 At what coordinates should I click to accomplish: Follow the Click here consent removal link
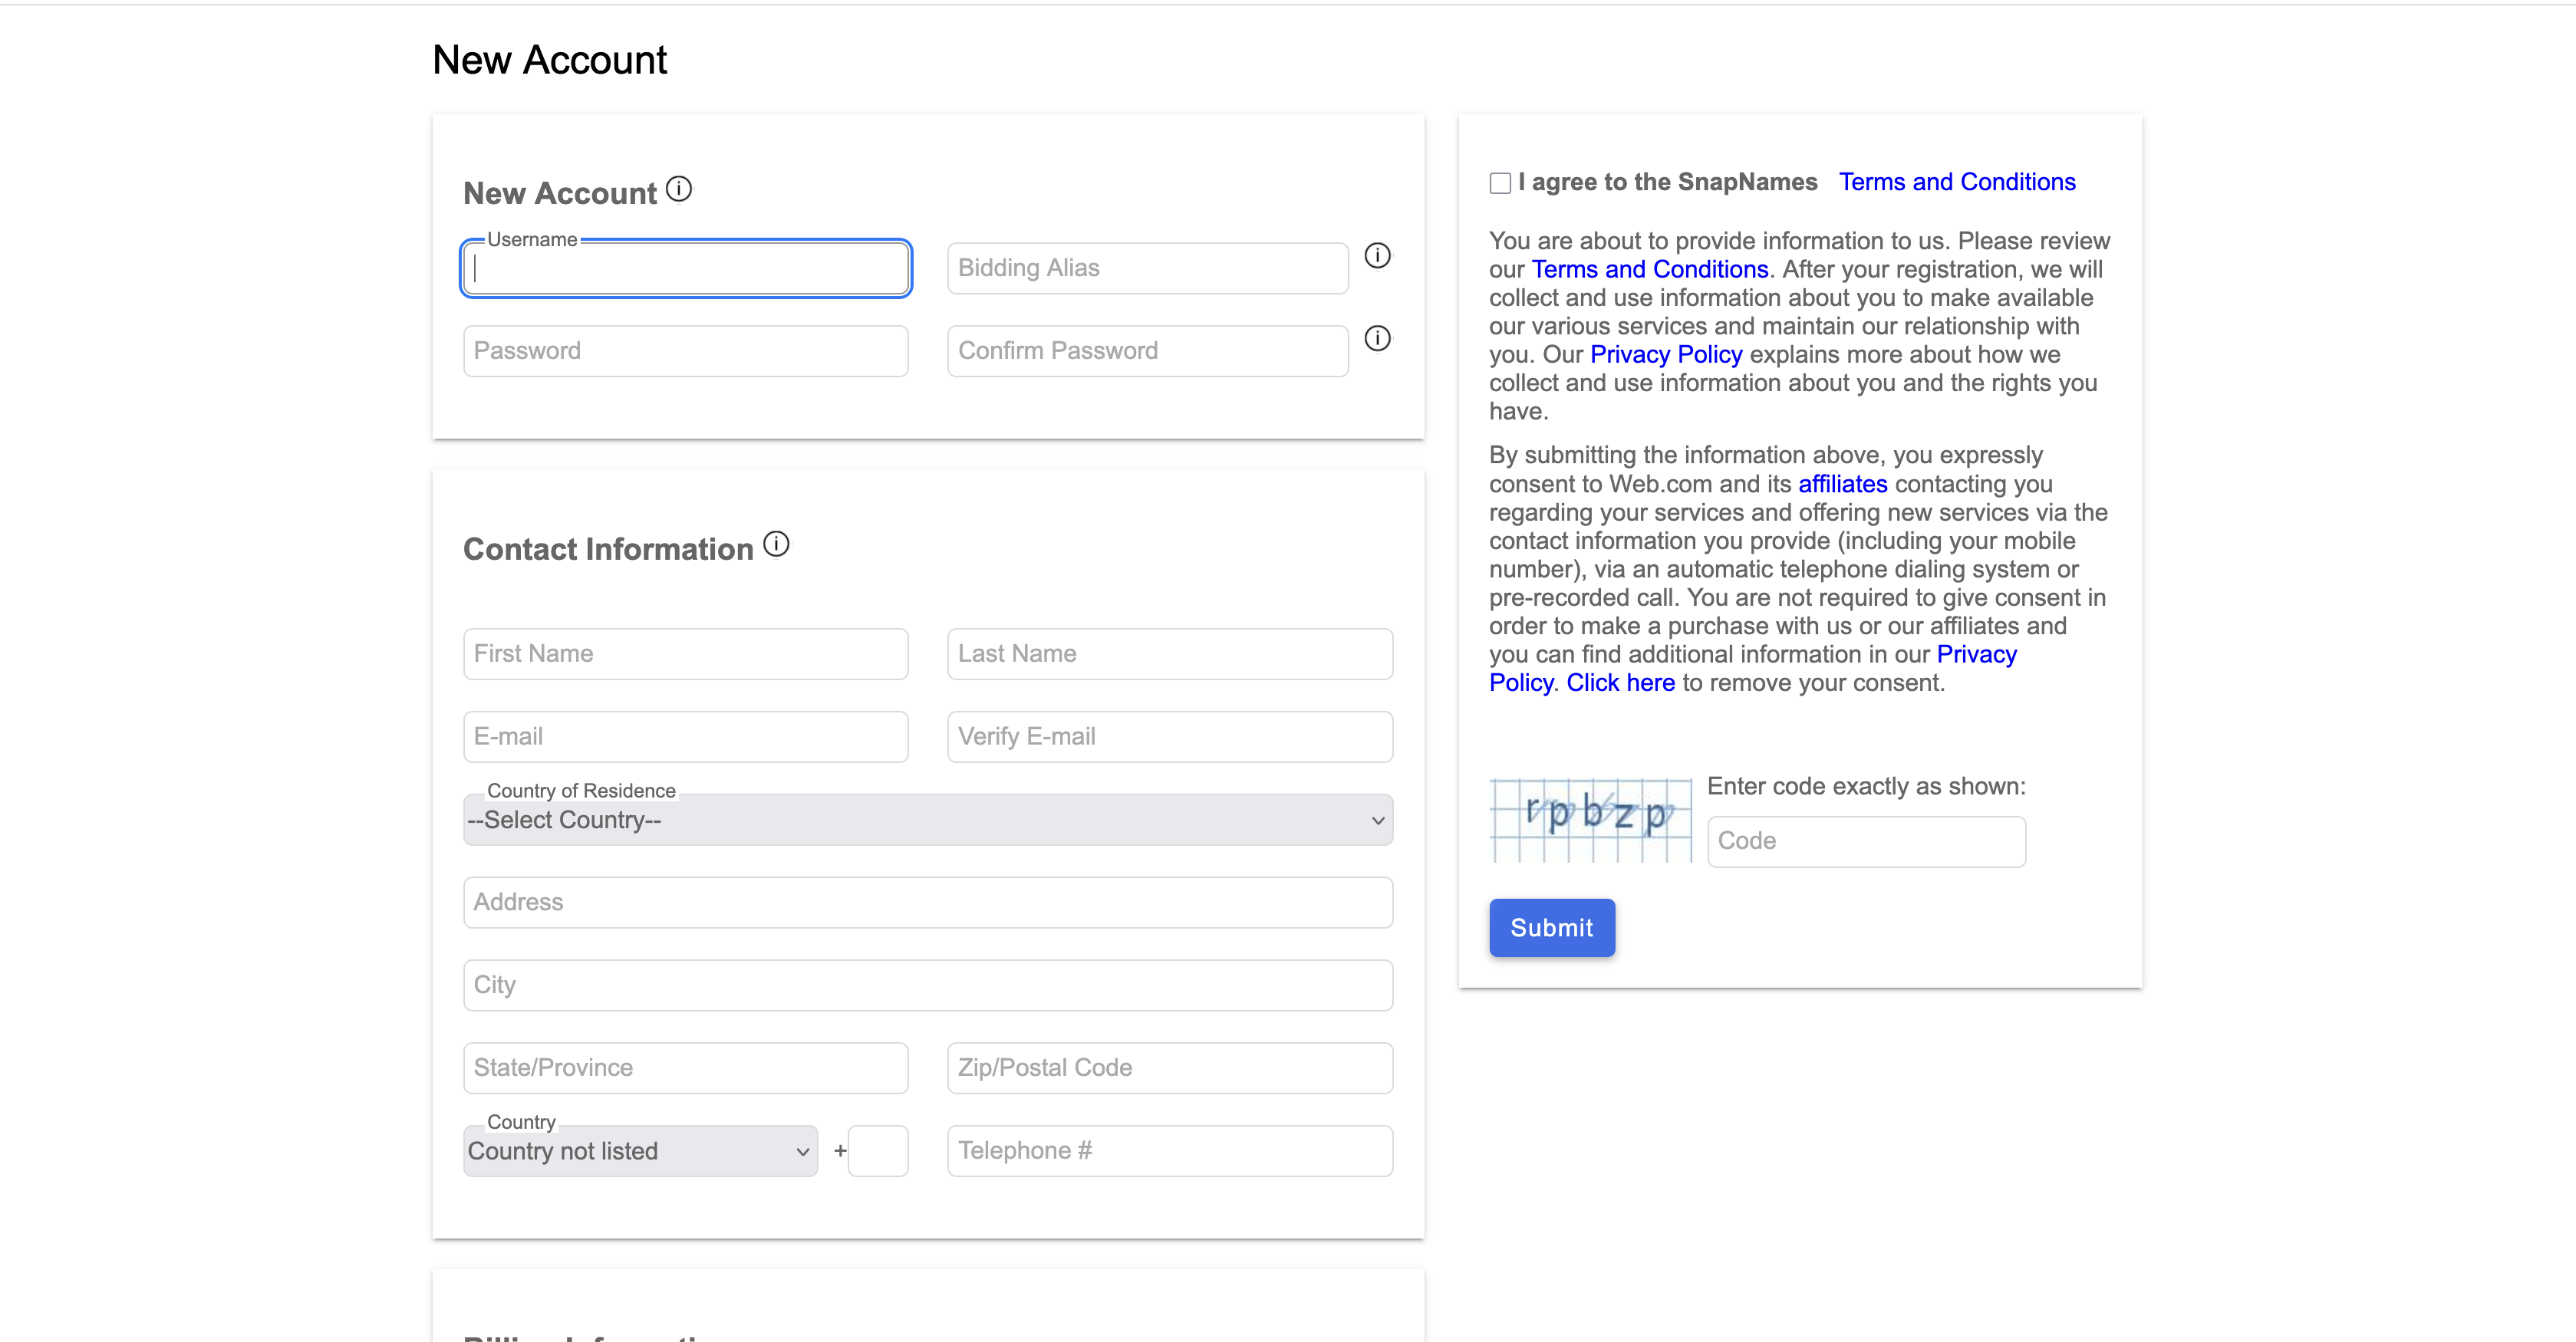tap(1620, 683)
